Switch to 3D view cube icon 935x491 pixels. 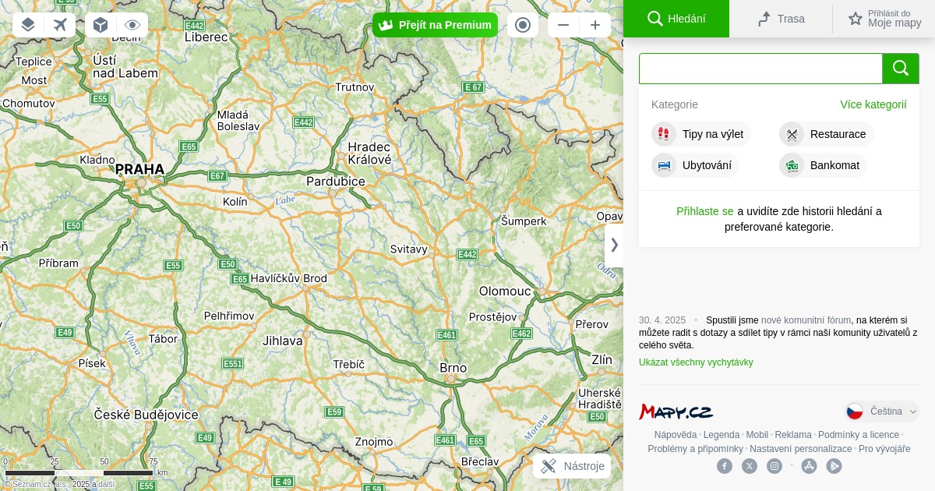point(101,25)
